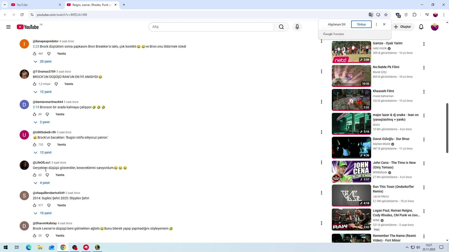Open Chrome from the Windows taskbar
The image size is (449, 252).
[63, 247]
